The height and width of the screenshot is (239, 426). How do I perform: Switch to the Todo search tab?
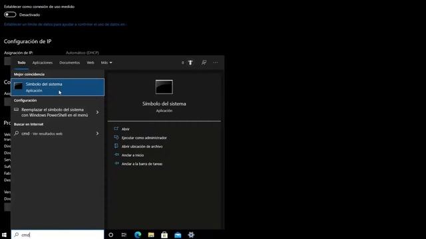[21, 62]
